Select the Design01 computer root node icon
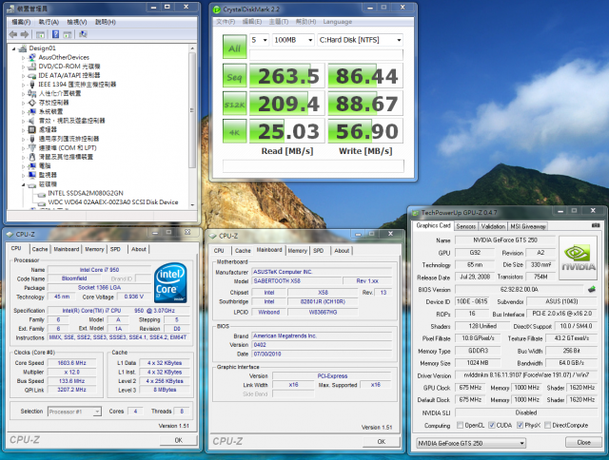The height and width of the screenshot is (460, 609). (23, 48)
